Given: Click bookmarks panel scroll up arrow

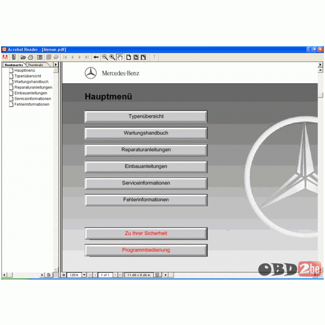Looking at the screenshot, I should click(x=56, y=70).
